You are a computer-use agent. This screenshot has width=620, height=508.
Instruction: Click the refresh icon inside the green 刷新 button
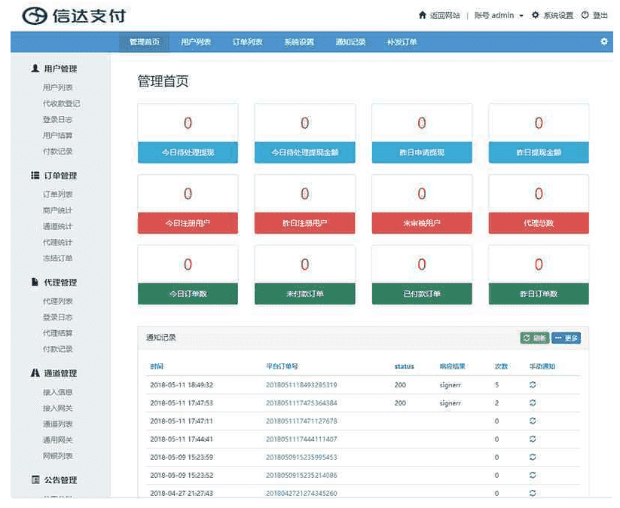click(x=525, y=339)
